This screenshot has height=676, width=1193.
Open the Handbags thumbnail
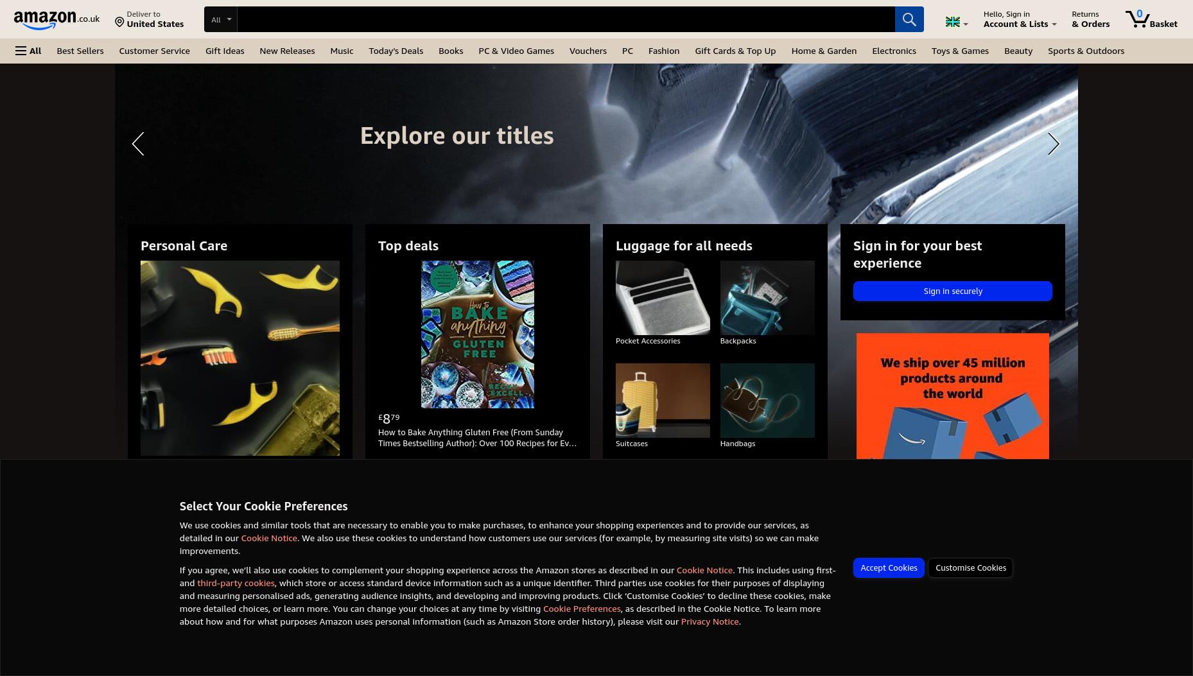coord(767,401)
